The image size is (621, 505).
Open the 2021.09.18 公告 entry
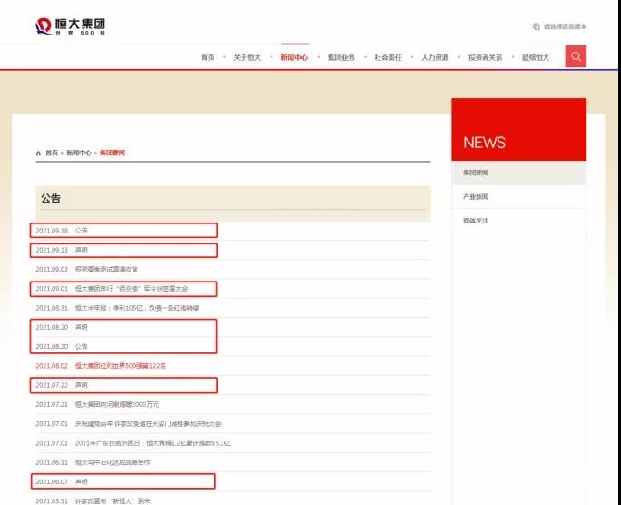click(62, 231)
